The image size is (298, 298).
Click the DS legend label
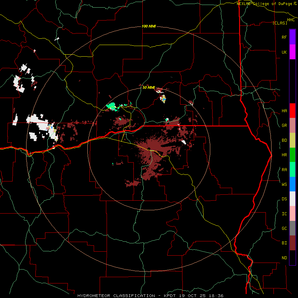[x=284, y=199]
